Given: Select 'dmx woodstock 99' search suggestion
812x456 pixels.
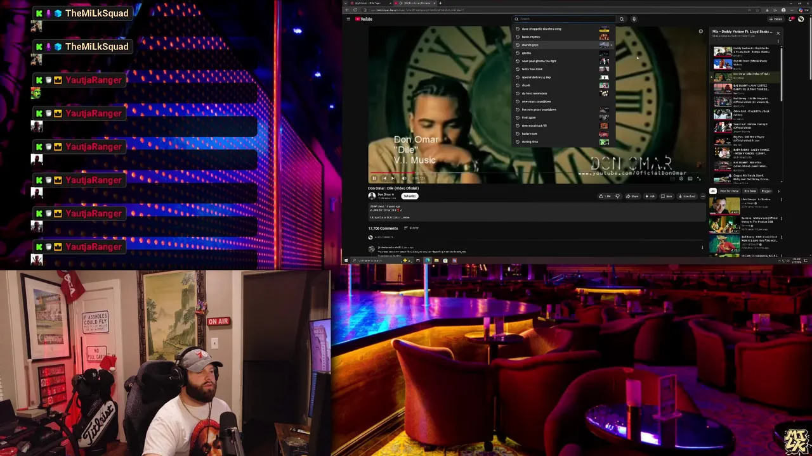Looking at the screenshot, I should click(x=562, y=125).
